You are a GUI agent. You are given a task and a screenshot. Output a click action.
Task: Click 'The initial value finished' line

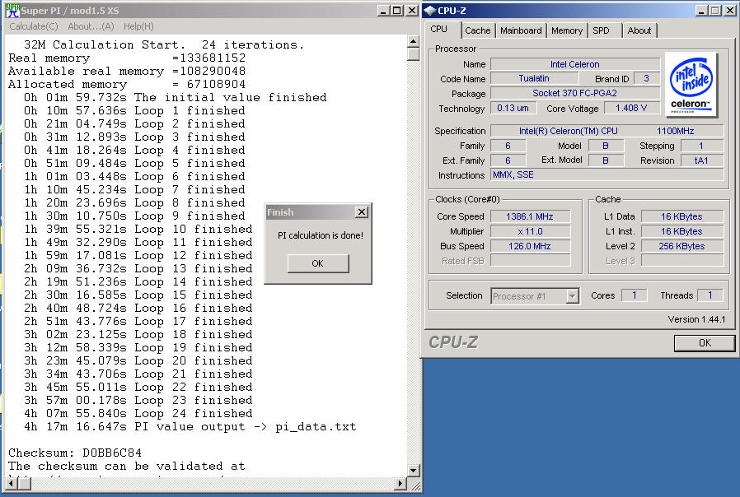coord(175,98)
